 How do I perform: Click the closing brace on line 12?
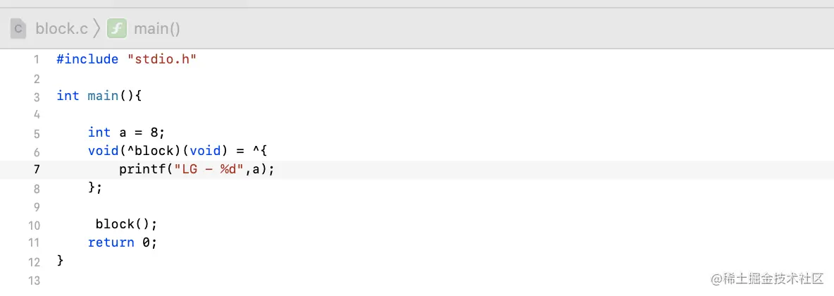pos(61,261)
